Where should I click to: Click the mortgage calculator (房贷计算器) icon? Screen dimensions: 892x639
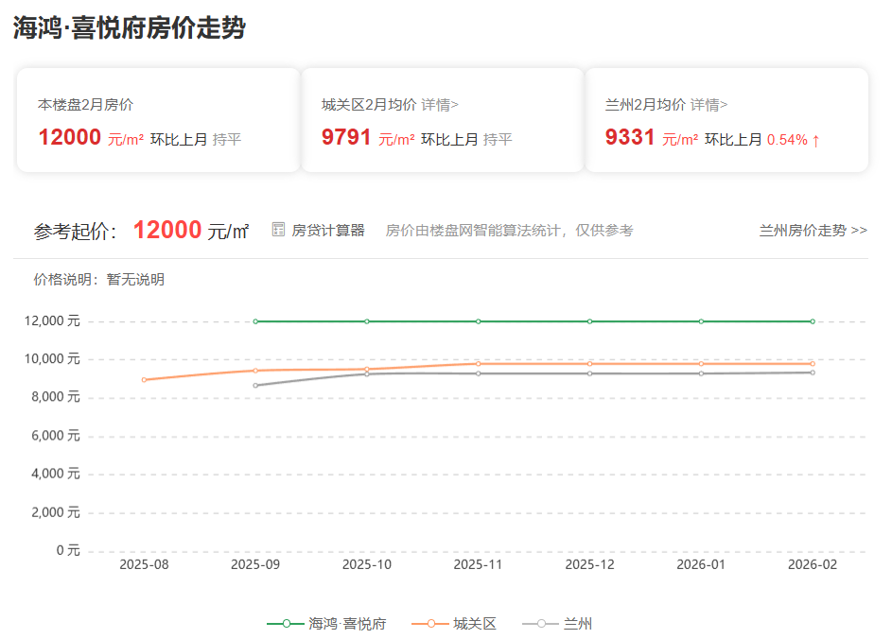(278, 230)
